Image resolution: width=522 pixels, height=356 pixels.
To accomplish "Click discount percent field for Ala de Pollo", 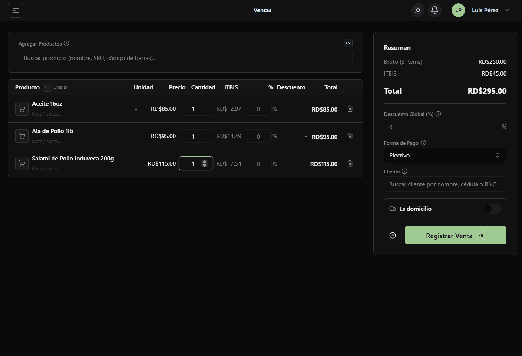I will click(258, 136).
